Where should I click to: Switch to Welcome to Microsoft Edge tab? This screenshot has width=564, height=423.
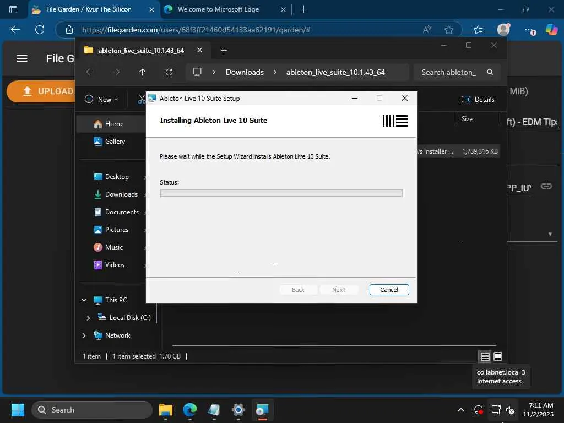218,9
